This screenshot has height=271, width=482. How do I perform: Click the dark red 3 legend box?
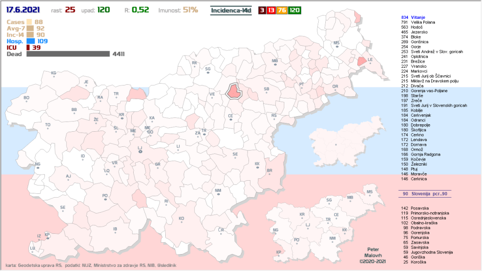[262, 9]
